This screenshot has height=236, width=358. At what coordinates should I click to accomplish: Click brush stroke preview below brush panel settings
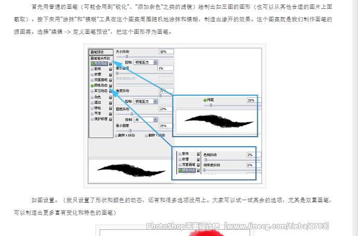point(130,171)
